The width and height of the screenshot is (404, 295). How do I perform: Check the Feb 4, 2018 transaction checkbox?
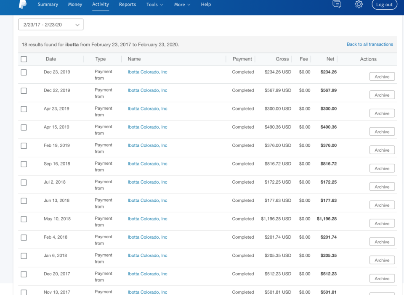(x=24, y=237)
